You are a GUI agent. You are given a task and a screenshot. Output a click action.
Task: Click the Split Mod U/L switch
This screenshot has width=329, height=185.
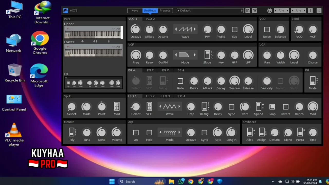[x=117, y=106]
